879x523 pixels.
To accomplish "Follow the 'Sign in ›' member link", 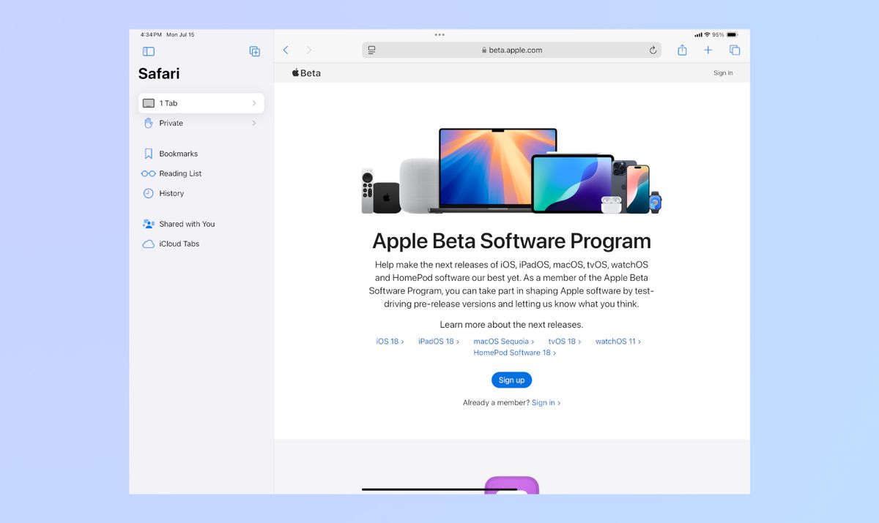I will pos(546,402).
